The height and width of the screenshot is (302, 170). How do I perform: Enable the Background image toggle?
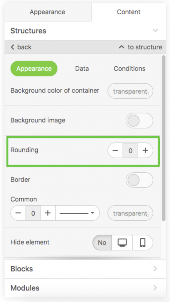[x=139, y=121]
